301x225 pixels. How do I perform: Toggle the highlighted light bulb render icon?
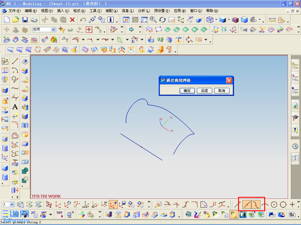coord(234,214)
